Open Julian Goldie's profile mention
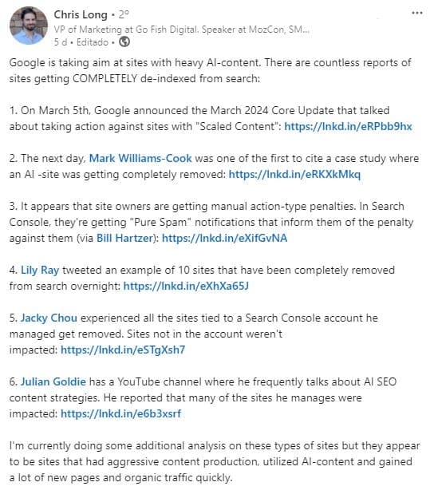Viewport: 438px width, 494px height. click(53, 381)
